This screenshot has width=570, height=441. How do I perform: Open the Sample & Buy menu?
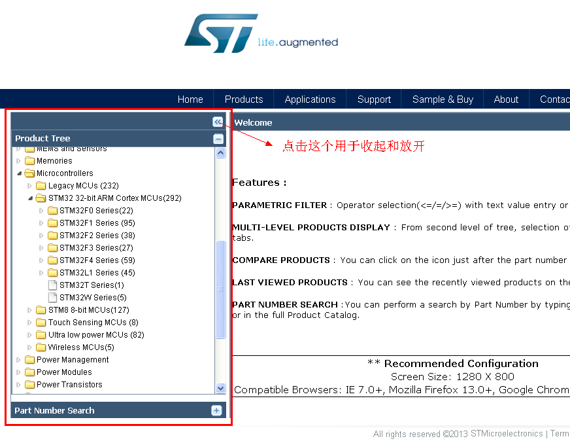[443, 99]
